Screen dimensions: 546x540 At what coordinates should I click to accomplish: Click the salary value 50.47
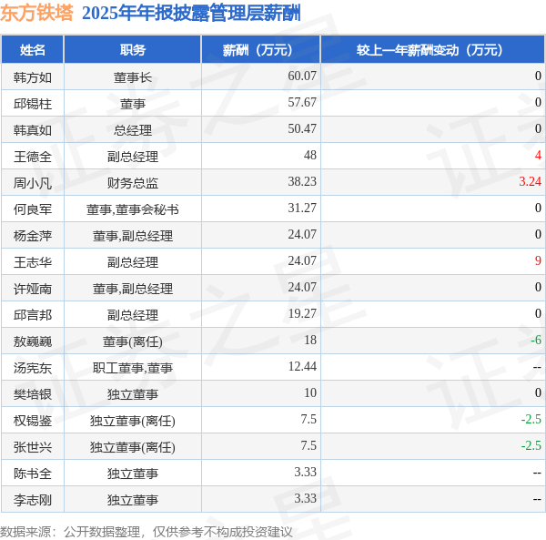[302, 128]
